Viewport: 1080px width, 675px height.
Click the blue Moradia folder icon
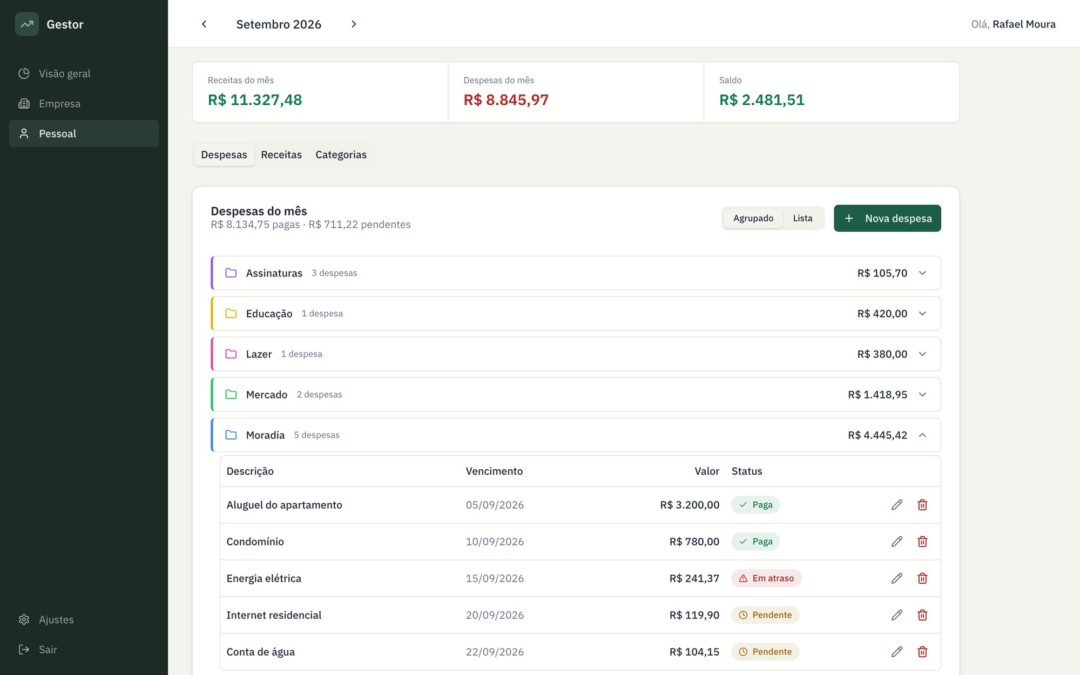pos(231,435)
